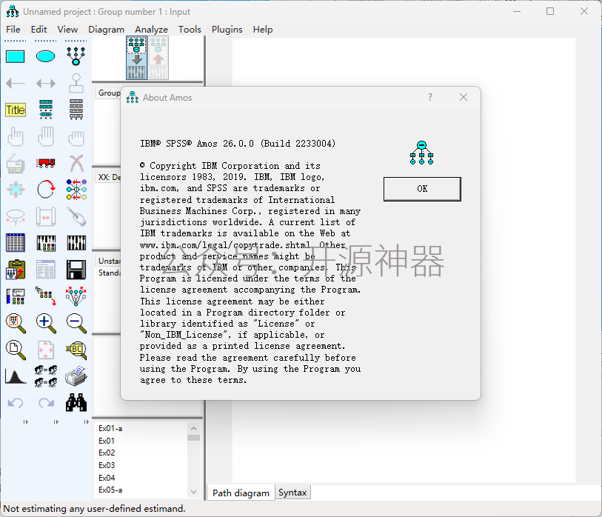
Task: Open the Analyze menu
Action: point(151,30)
